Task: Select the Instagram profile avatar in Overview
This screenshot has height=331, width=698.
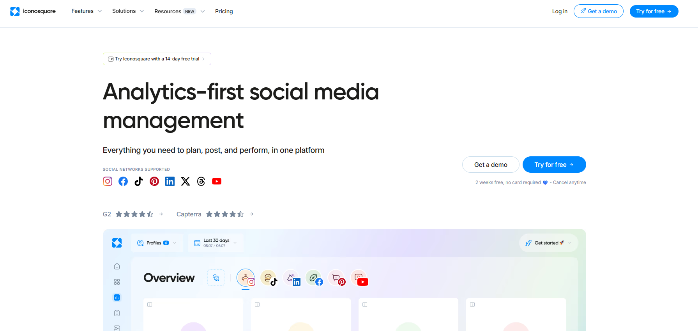Action: click(246, 278)
